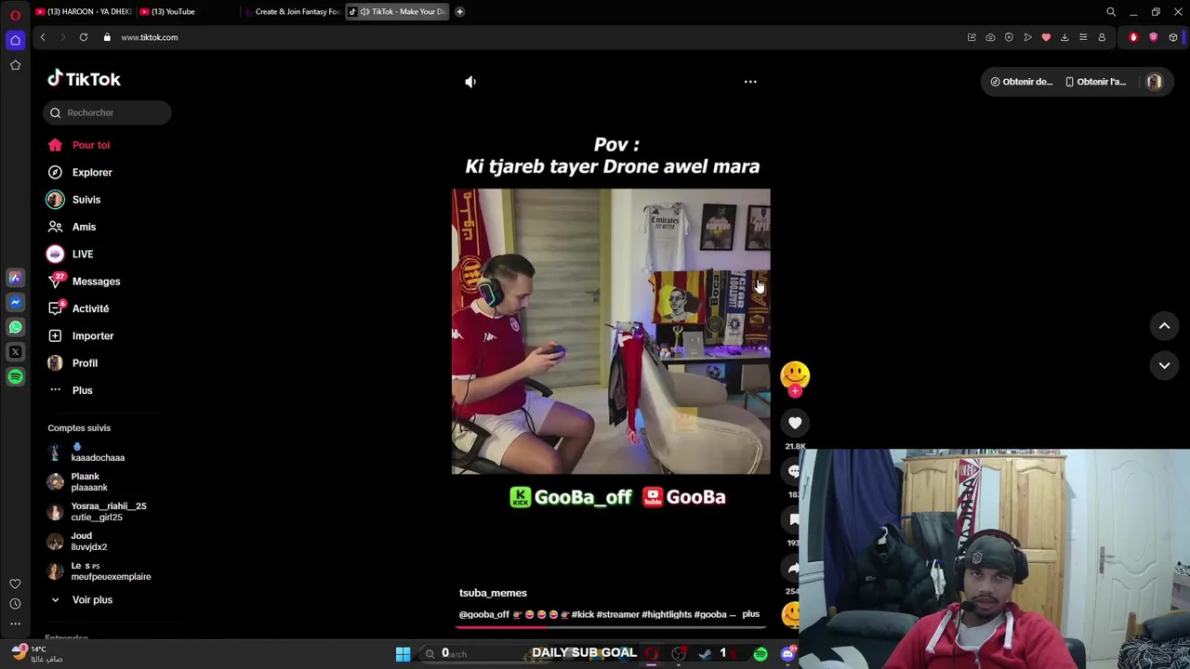Click the playing video frame to pause
The height and width of the screenshot is (669, 1190).
point(611,332)
